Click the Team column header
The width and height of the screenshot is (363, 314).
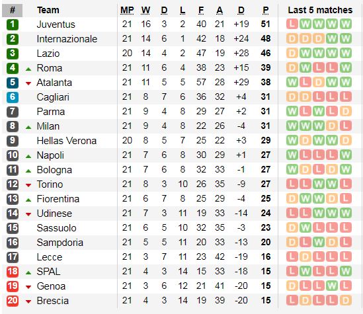48,10
